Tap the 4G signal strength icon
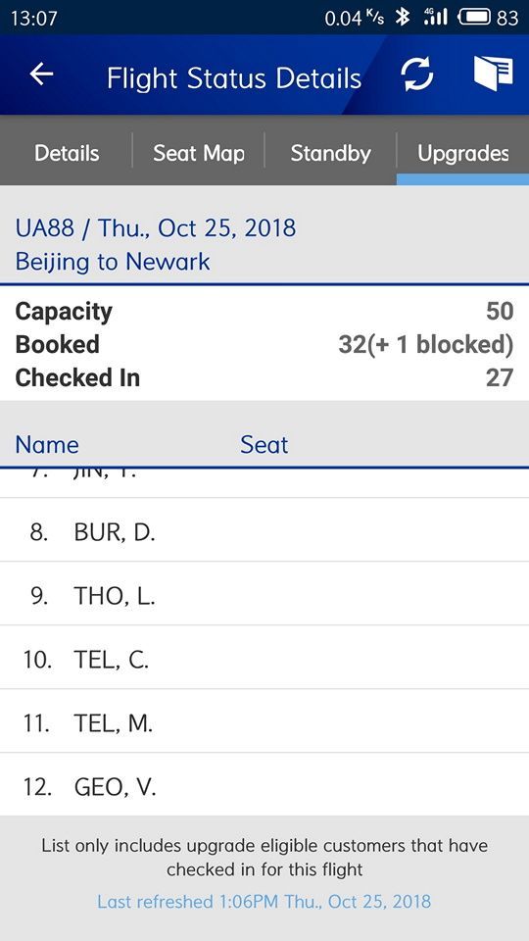 (x=435, y=18)
